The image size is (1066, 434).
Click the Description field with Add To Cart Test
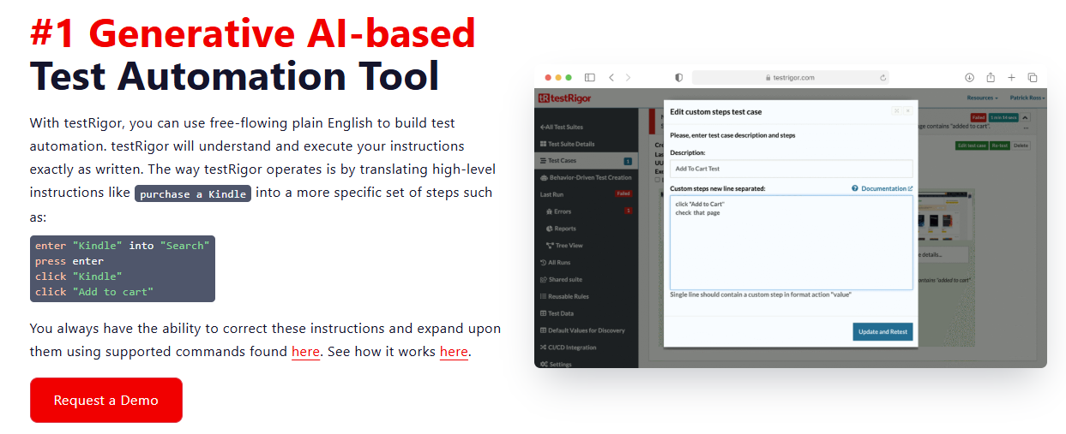click(x=791, y=169)
